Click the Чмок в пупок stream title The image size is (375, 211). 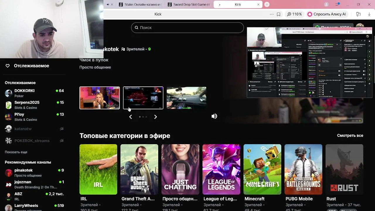pyautogui.click(x=94, y=60)
